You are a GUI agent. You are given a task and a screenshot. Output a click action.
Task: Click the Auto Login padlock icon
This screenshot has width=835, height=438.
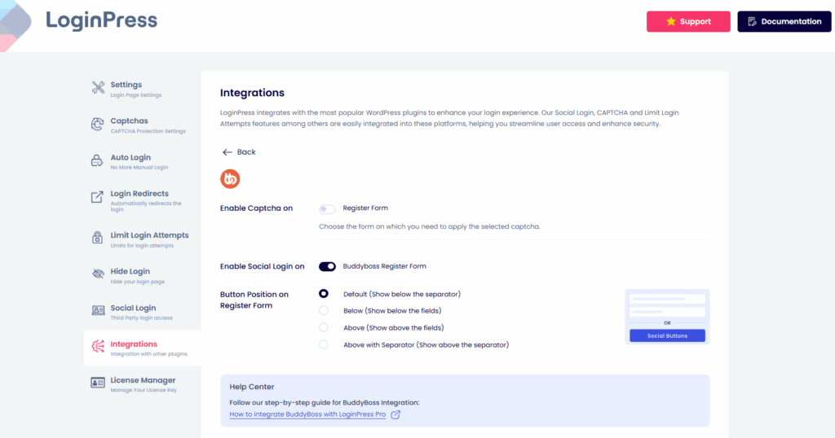pos(97,160)
